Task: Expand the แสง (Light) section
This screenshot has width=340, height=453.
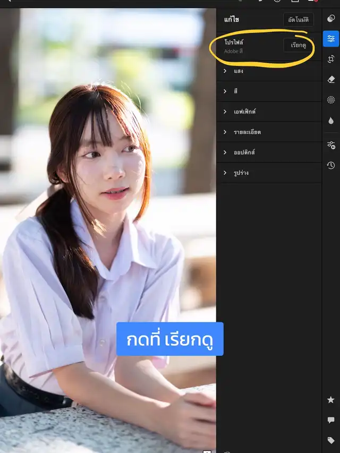Action: [x=268, y=71]
